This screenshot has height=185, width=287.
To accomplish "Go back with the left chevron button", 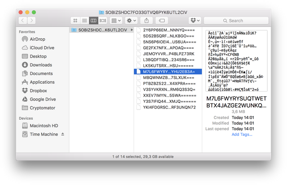I will [23, 21].
